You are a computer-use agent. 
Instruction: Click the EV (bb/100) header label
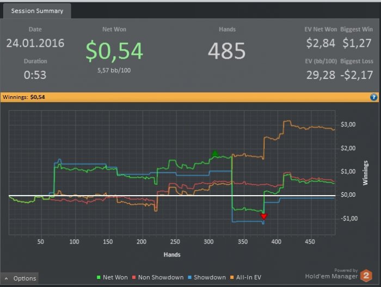321,61
